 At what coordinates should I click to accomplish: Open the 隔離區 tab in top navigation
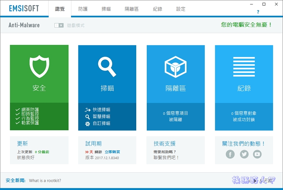(x=132, y=9)
